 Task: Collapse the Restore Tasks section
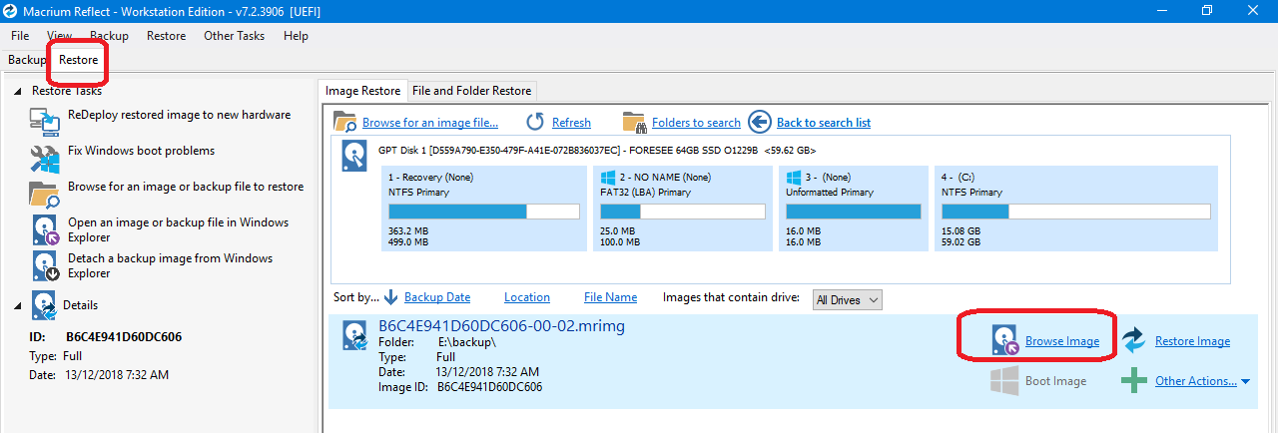pyautogui.click(x=17, y=91)
